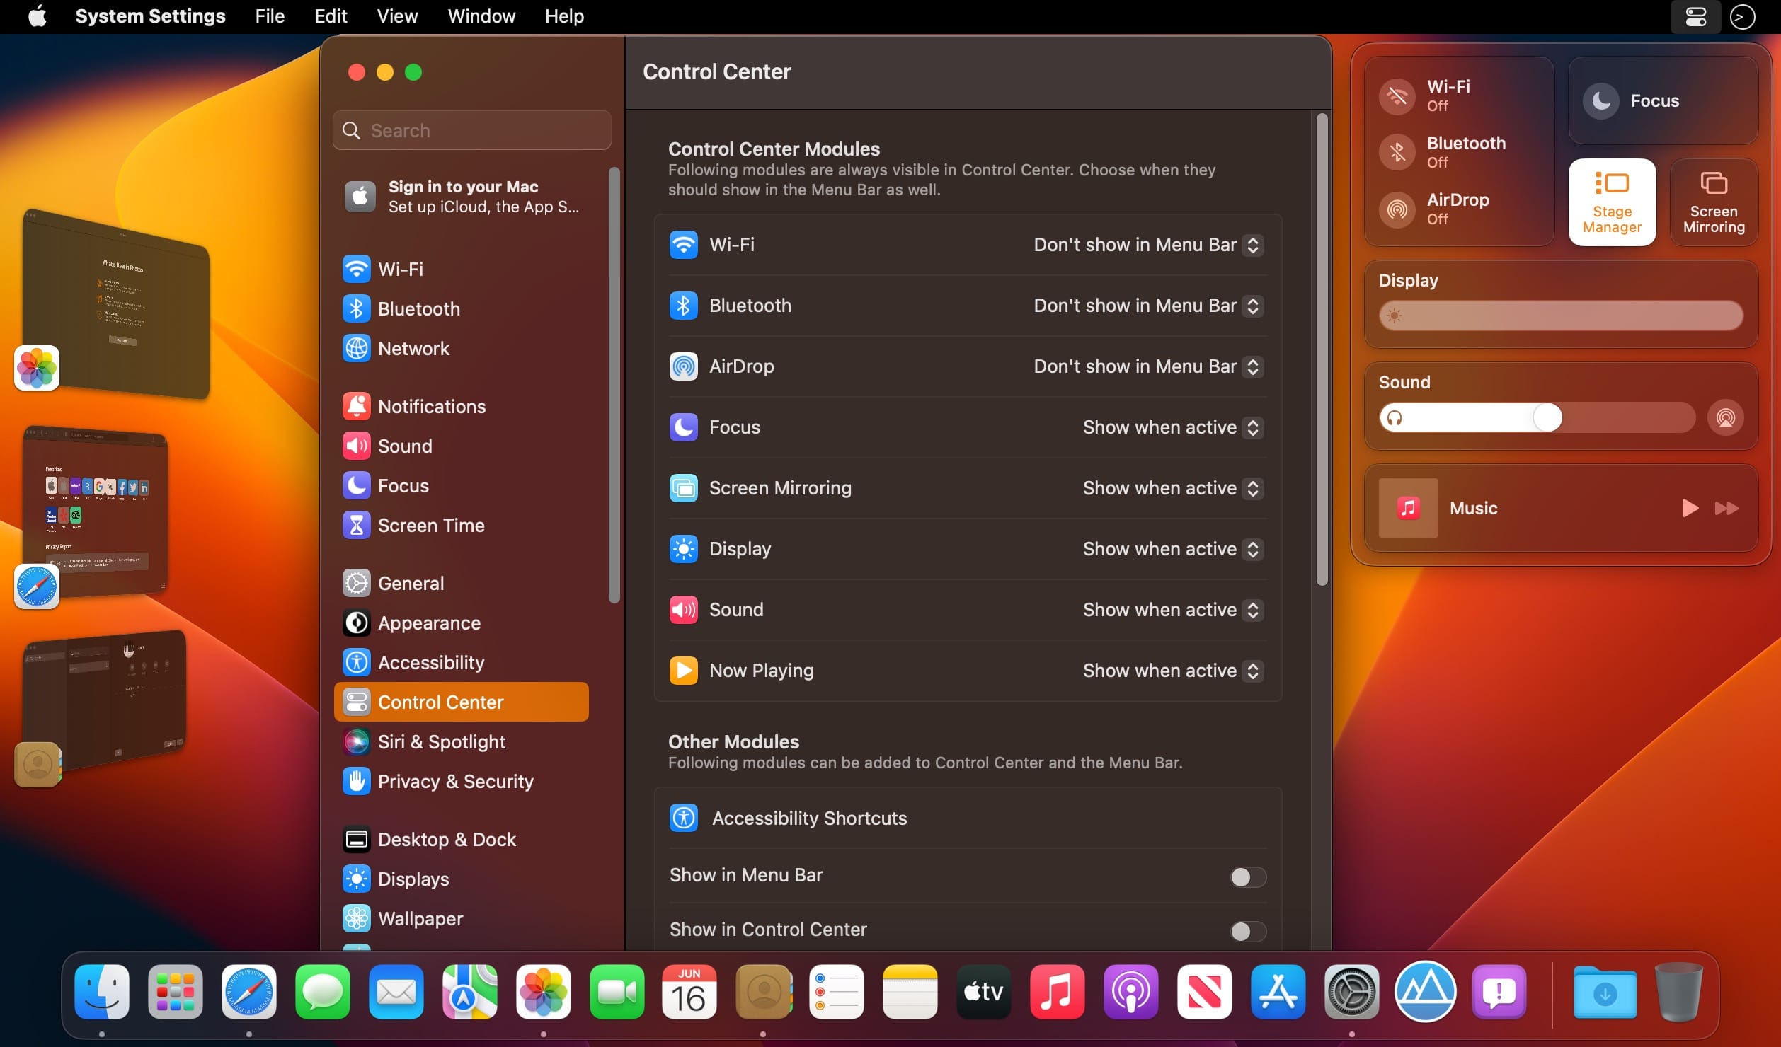1781x1047 pixels.
Task: Click the AirDrop icon in Control Center
Action: pos(1397,206)
